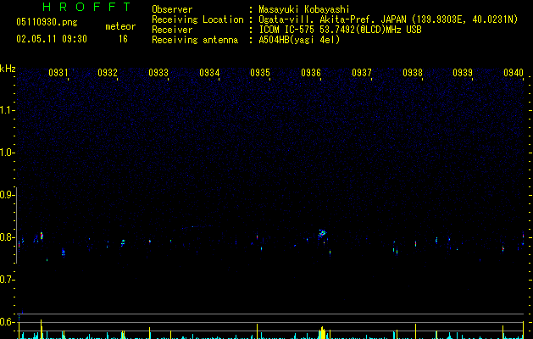Click the Receiving Location label

click(x=197, y=19)
